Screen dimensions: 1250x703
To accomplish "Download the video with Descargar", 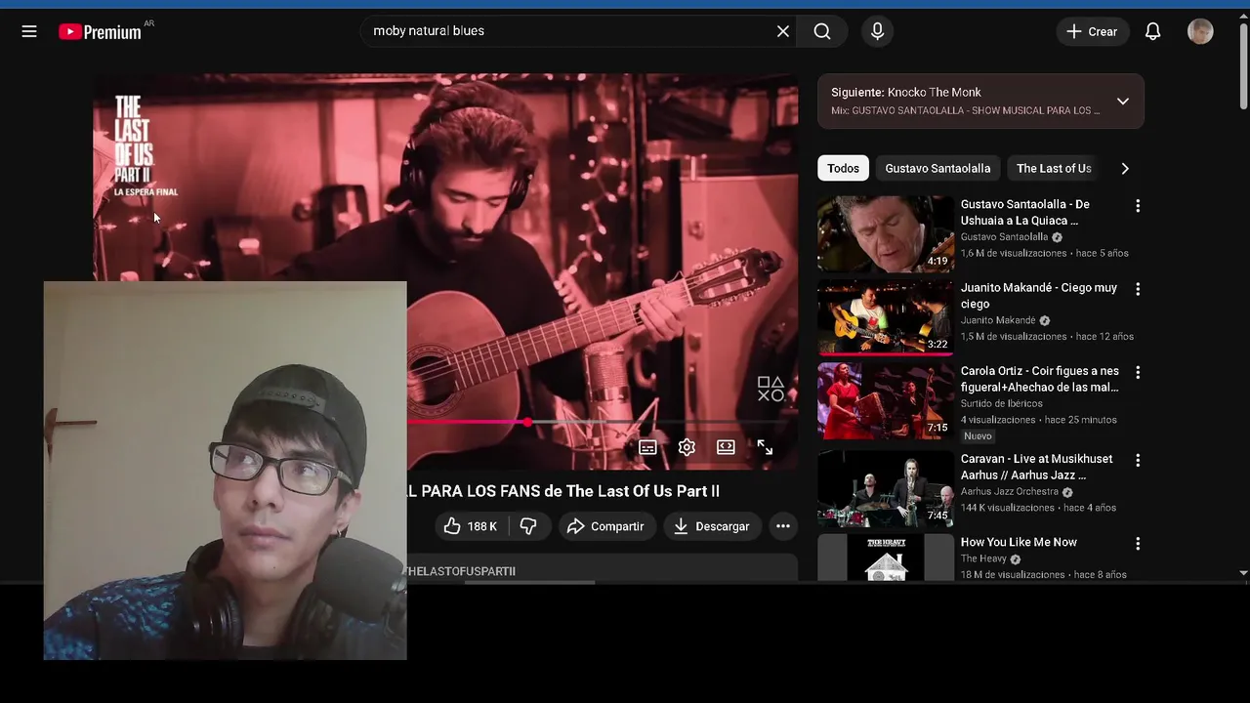I will click(x=712, y=526).
